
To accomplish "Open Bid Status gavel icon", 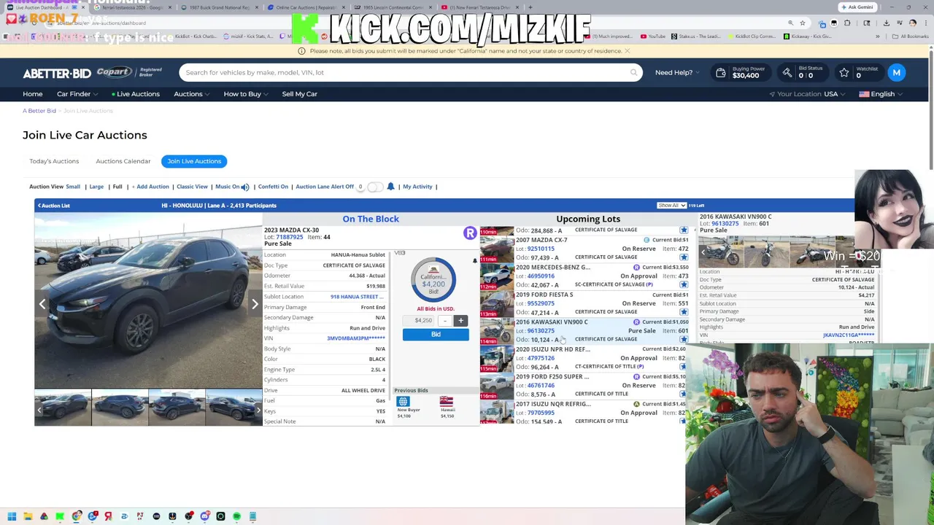I will tap(787, 72).
